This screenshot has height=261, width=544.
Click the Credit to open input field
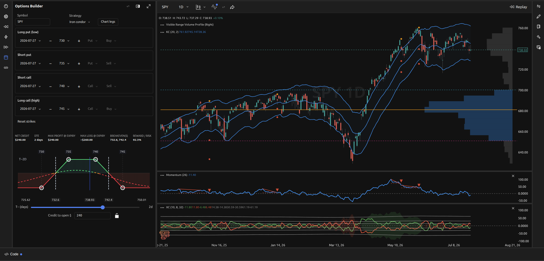pyautogui.click(x=92, y=216)
